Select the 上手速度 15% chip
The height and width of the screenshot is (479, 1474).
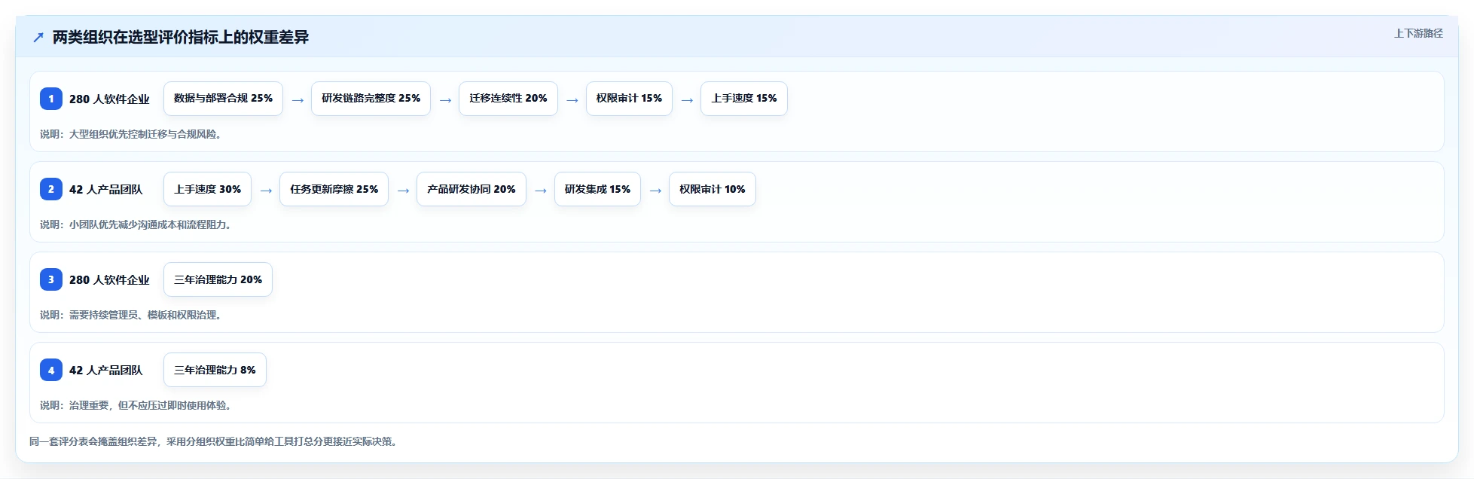pyautogui.click(x=744, y=99)
